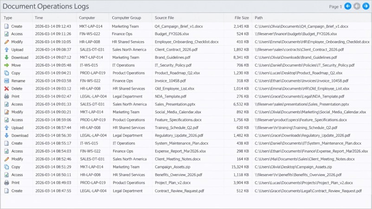Select source file Contract_Review_Request.pdf
The height and width of the screenshot is (209, 372).
[x=180, y=191]
